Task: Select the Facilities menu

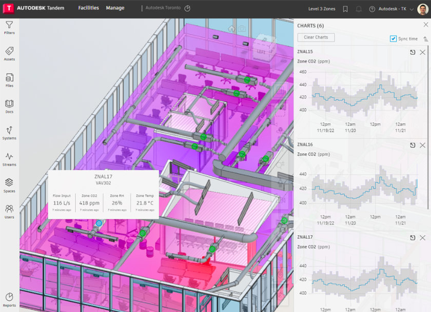Action: 88,8
